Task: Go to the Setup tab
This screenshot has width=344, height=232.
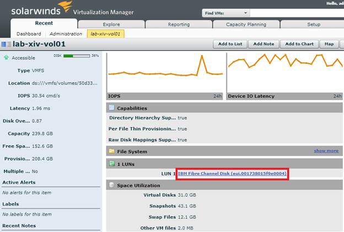Action: click(x=314, y=24)
